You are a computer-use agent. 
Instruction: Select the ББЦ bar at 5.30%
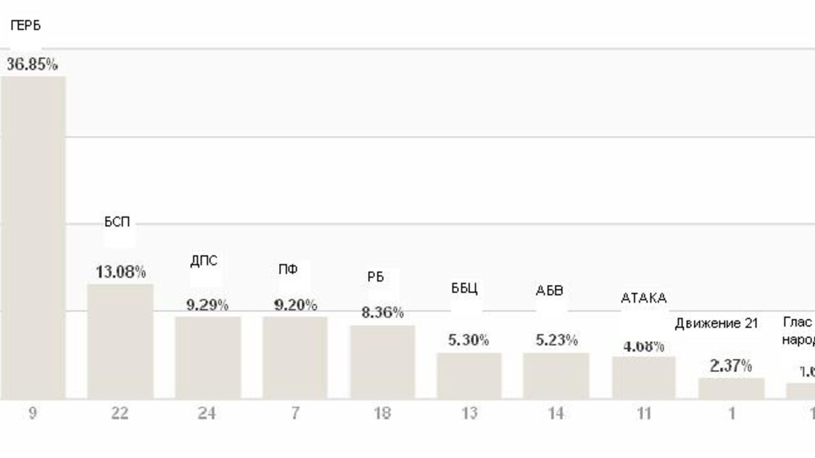pyautogui.click(x=469, y=376)
